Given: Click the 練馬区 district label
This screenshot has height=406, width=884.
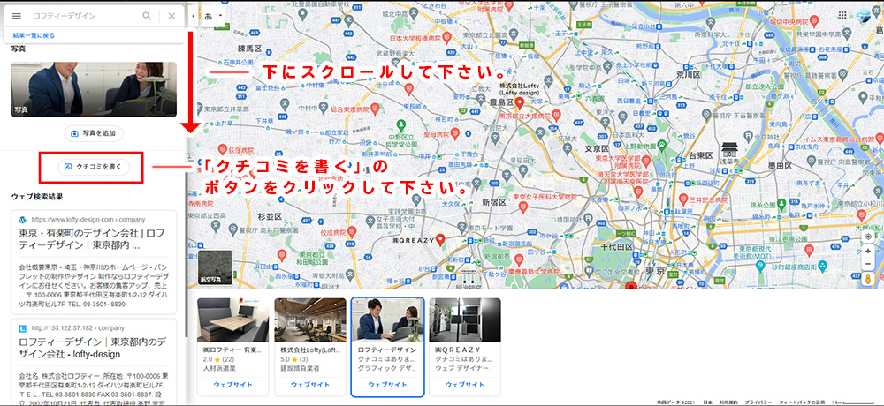Looking at the screenshot, I should pos(250,48).
